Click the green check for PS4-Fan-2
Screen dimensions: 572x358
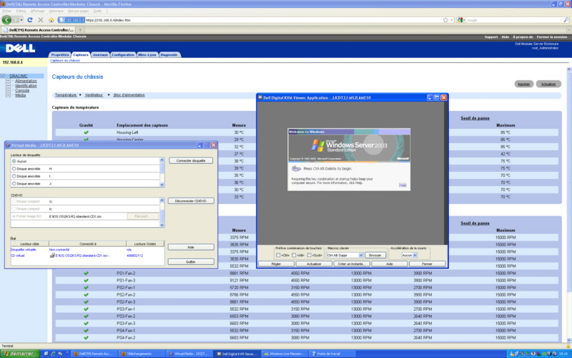86,337
